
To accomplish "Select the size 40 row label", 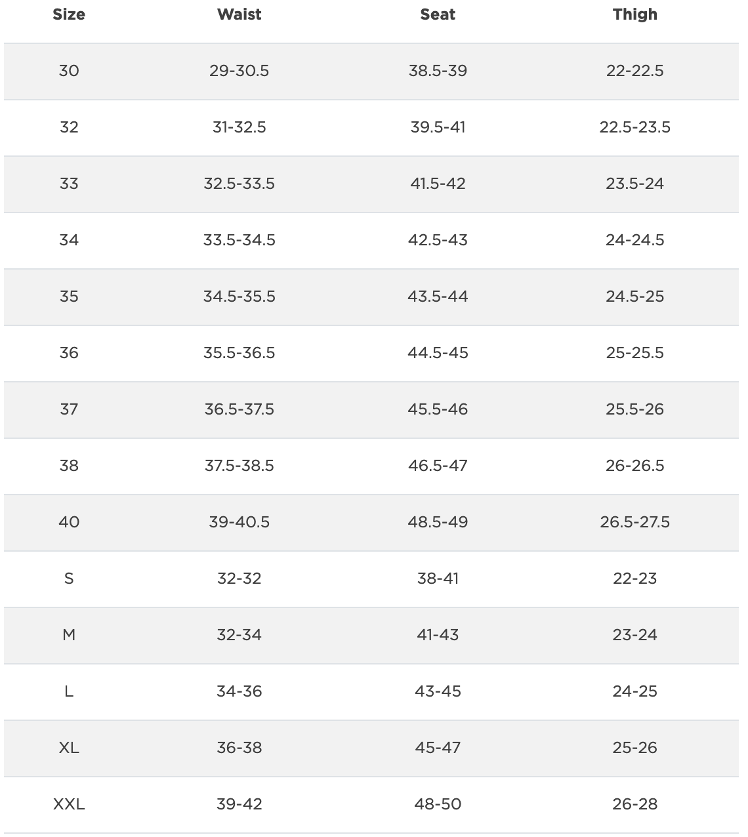I will 69,522.
